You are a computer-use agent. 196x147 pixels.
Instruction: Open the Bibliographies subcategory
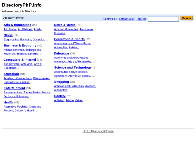click(41, 78)
